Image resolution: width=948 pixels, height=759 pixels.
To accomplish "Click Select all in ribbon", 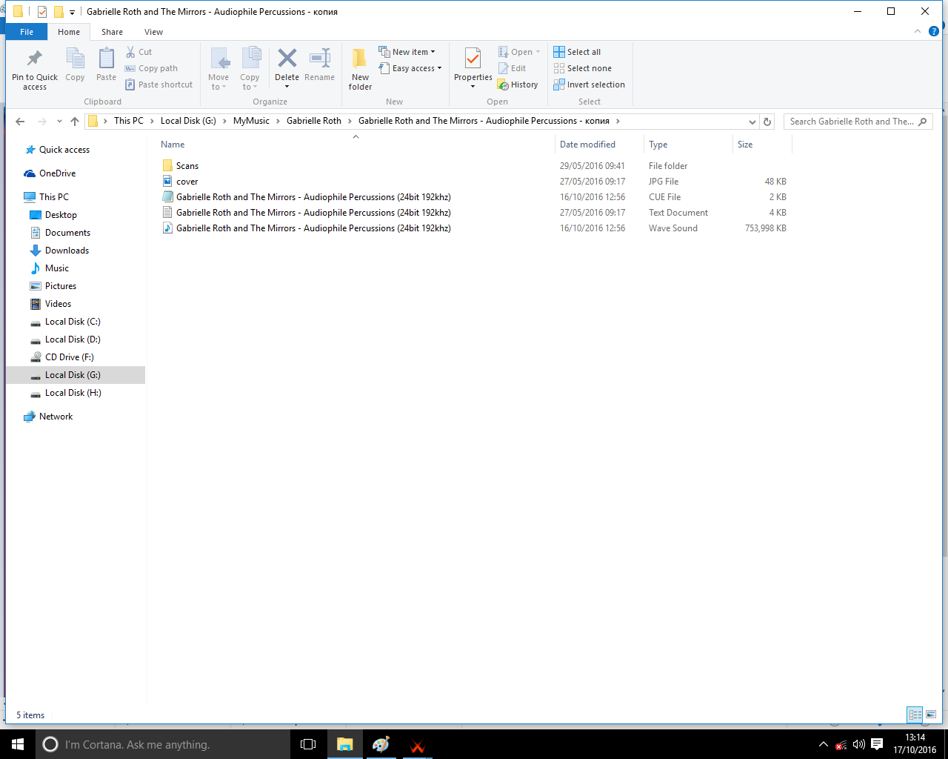I will 577,52.
